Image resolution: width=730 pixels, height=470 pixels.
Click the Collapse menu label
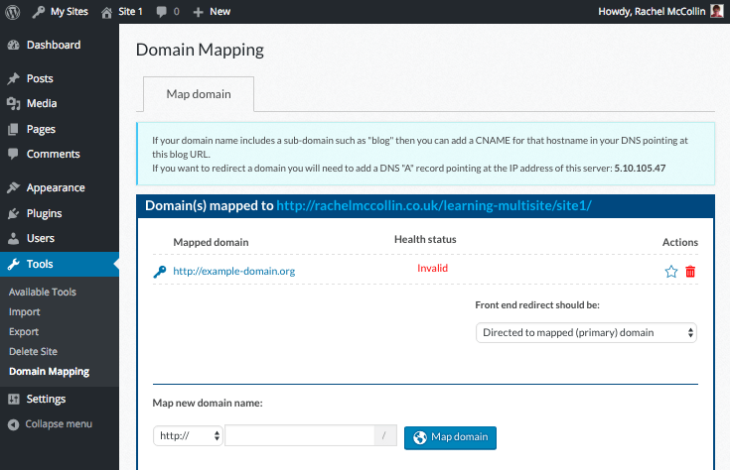tap(59, 424)
